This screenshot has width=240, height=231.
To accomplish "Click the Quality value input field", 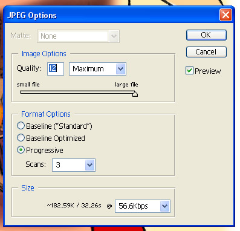I will 56,69.
